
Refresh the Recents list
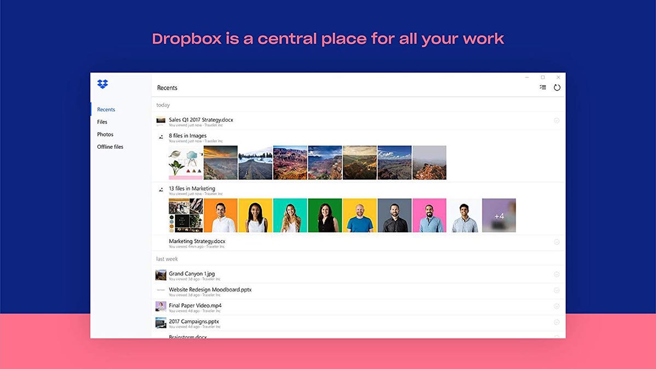point(557,87)
